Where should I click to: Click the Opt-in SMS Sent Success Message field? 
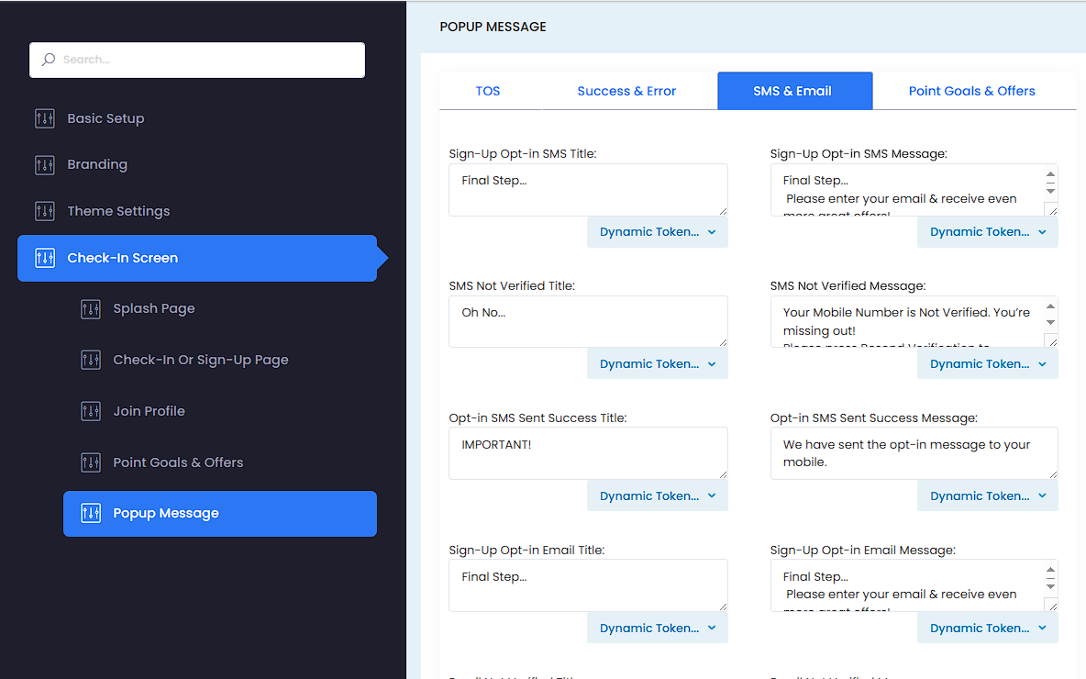[x=914, y=453]
